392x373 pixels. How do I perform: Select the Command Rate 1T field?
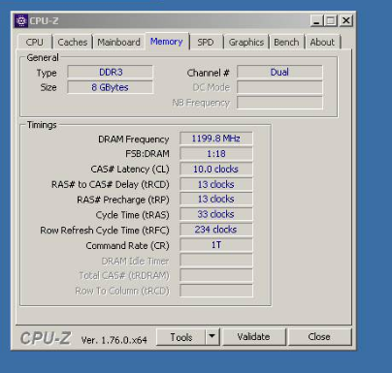click(x=216, y=245)
